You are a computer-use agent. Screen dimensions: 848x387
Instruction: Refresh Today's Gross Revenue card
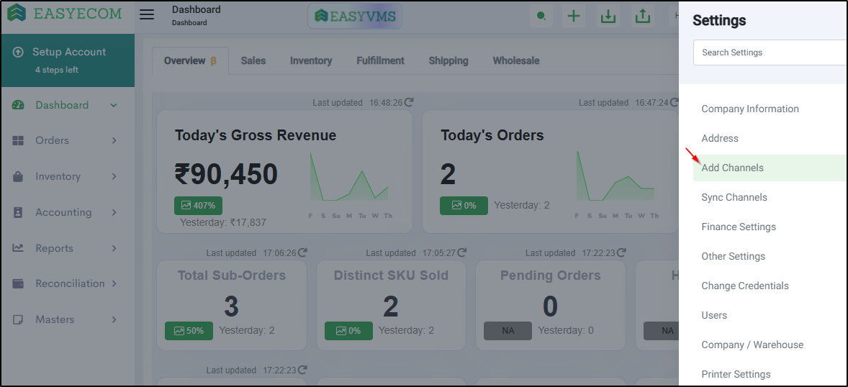pos(409,102)
